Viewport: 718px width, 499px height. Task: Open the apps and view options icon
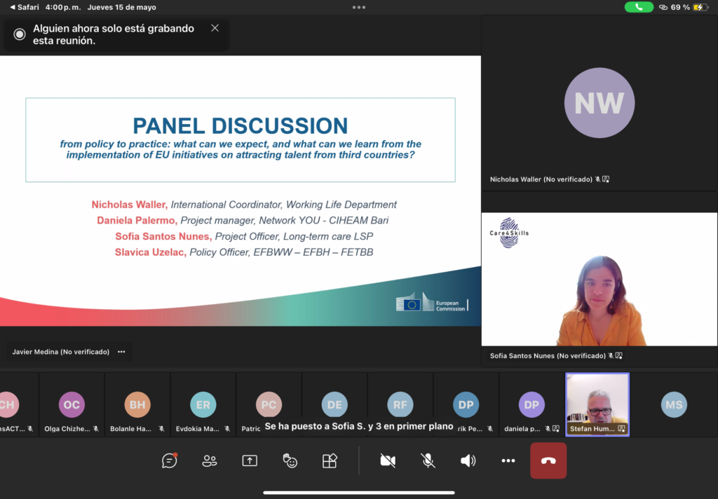click(x=330, y=460)
